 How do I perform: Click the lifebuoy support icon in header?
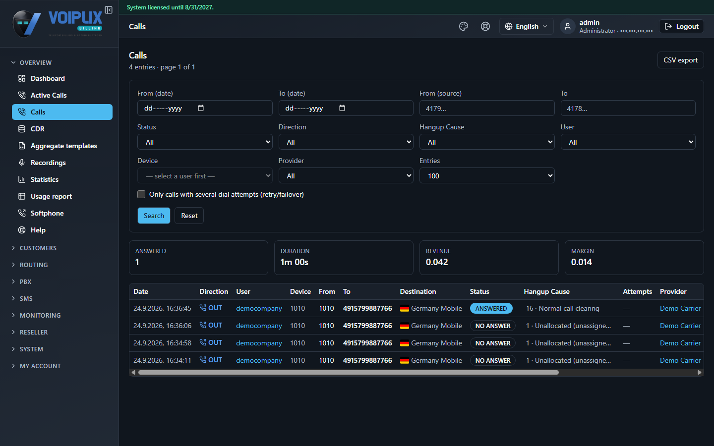485,26
